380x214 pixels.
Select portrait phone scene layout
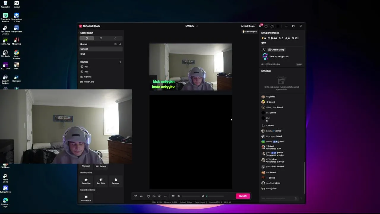click(x=87, y=38)
